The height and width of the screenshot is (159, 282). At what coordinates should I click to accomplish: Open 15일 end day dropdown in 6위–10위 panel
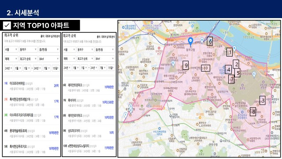point(111,68)
